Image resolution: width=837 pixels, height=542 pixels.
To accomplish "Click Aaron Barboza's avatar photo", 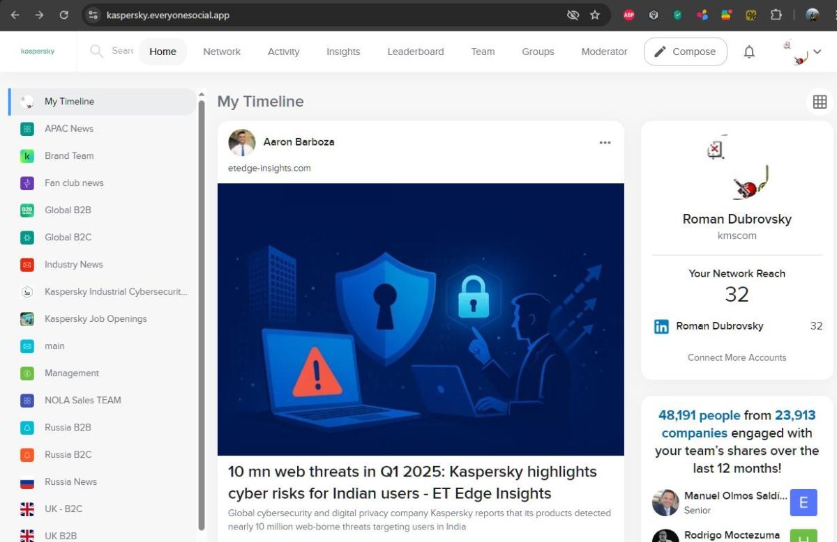I will click(241, 142).
